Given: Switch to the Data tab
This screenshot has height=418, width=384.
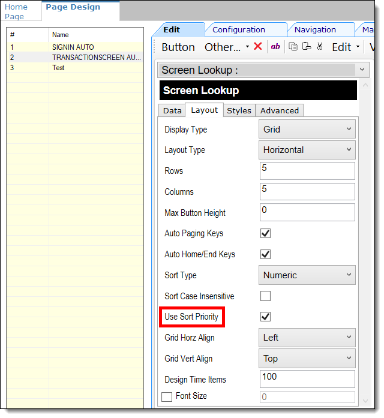Looking at the screenshot, I should [172, 110].
